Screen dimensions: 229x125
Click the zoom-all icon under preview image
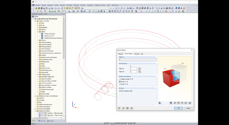click(x=190, y=103)
